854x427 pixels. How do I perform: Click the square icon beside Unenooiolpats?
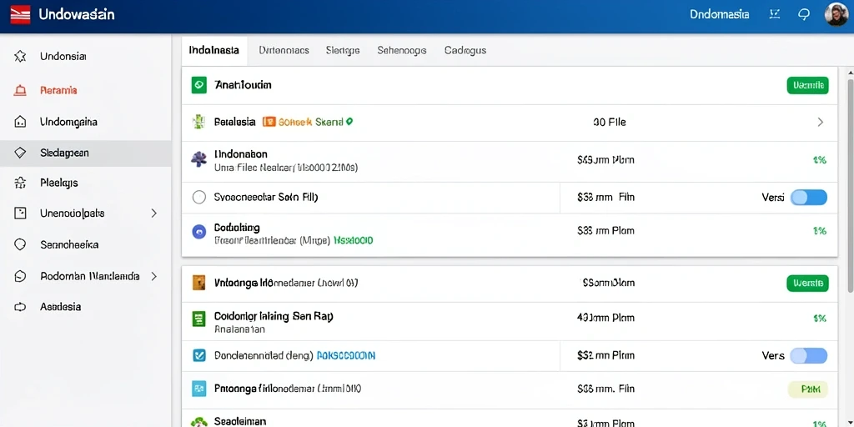tap(20, 213)
